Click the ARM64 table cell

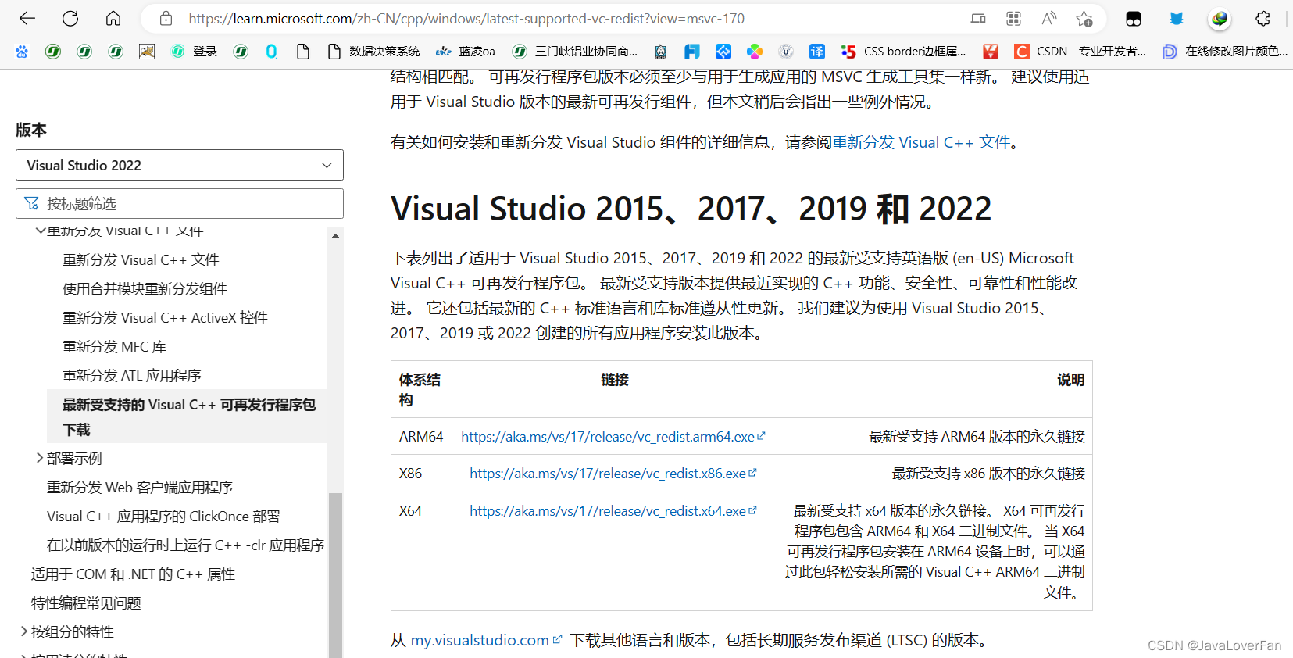tap(421, 436)
